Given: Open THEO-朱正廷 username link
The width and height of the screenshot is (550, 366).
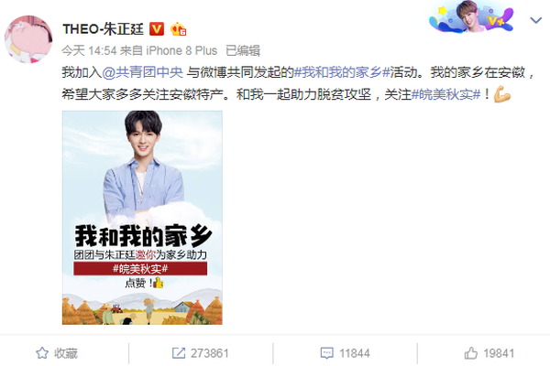Looking at the screenshot, I should pos(103,29).
